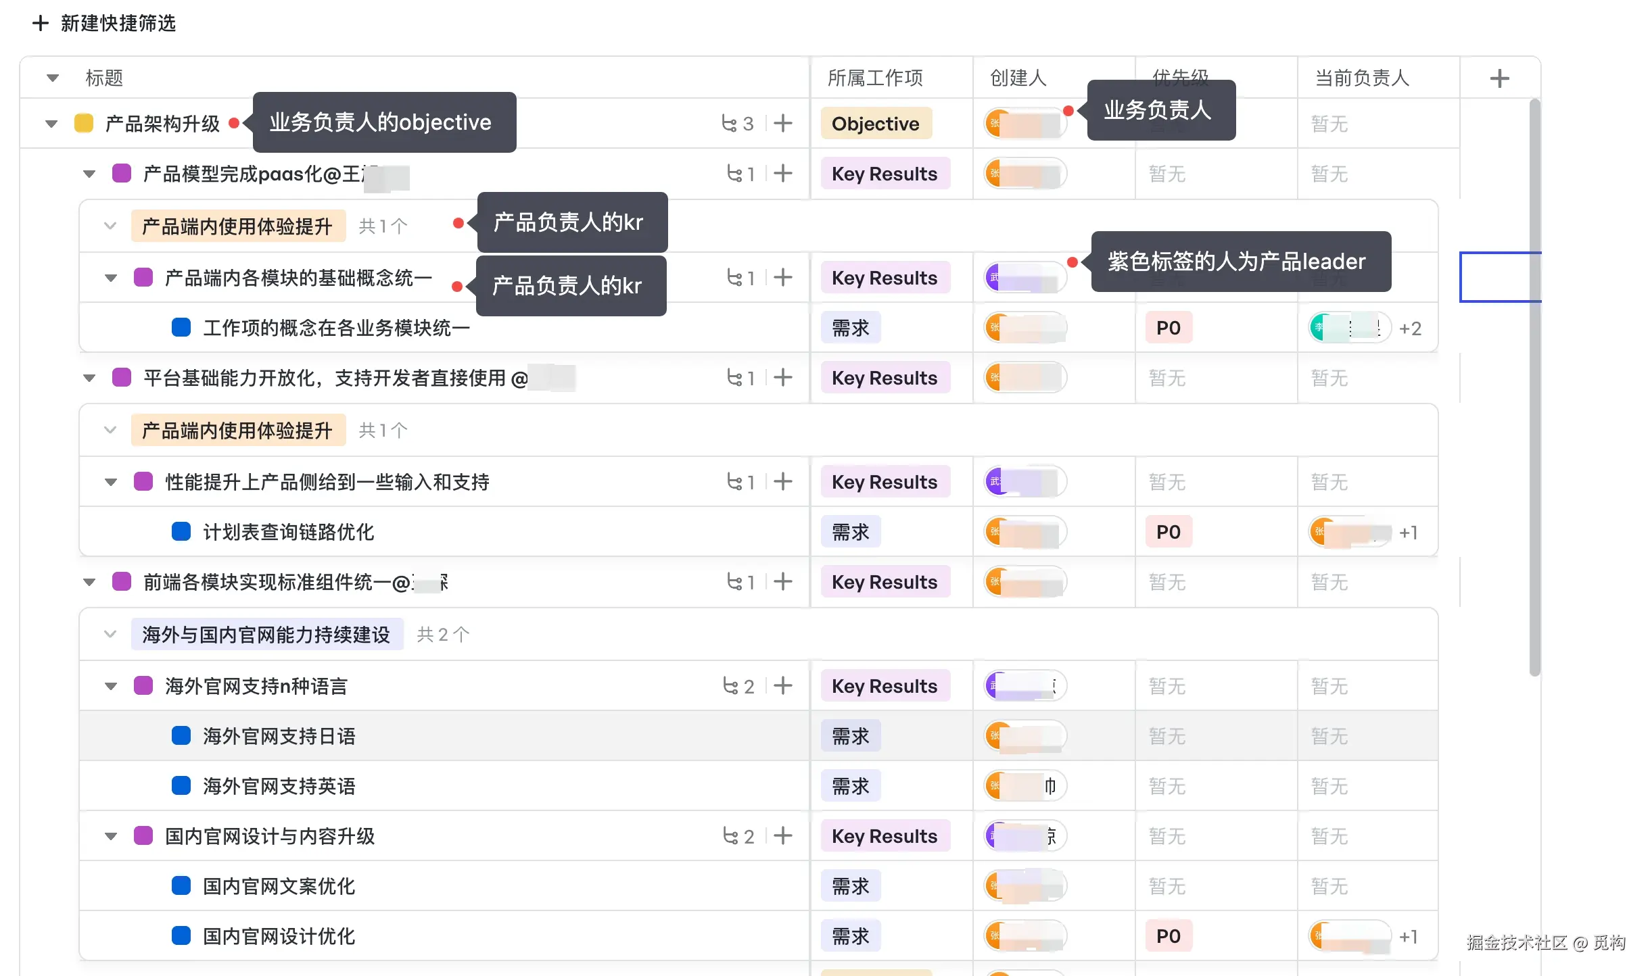
Task: Add child under 海外官网支持n种语言
Action: pyautogui.click(x=783, y=685)
